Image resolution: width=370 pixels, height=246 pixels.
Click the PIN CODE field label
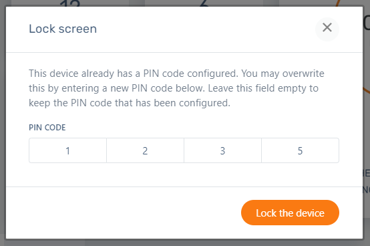47,128
